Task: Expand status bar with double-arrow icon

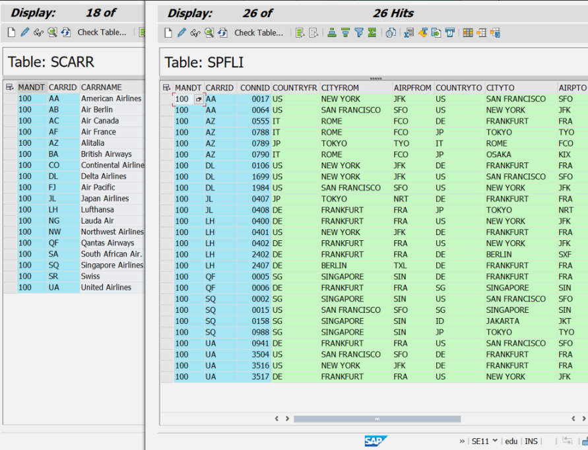Action: (462, 441)
